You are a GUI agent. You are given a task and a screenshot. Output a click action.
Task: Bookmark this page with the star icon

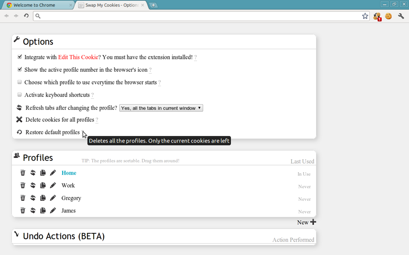click(365, 16)
